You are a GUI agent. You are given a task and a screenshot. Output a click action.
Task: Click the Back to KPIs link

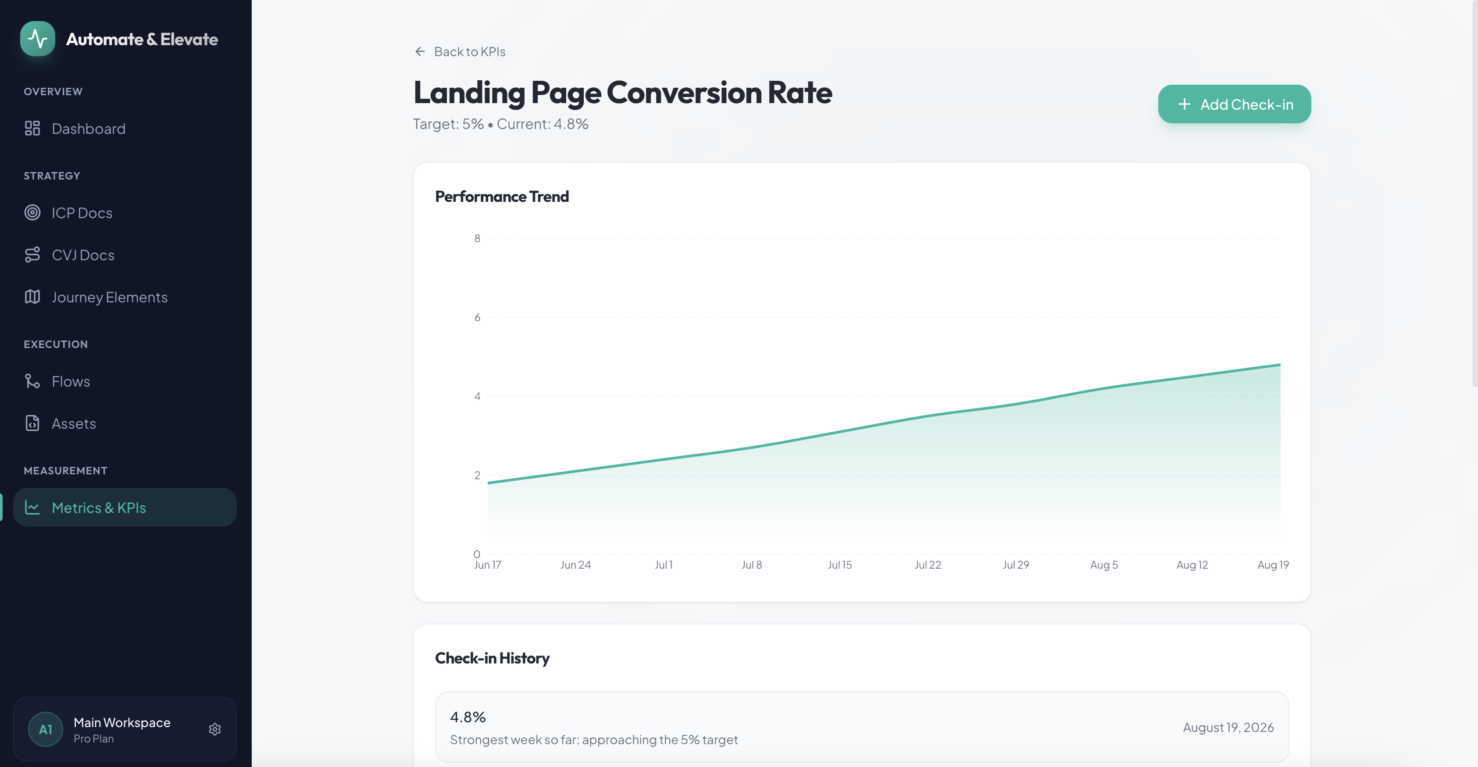pos(460,52)
